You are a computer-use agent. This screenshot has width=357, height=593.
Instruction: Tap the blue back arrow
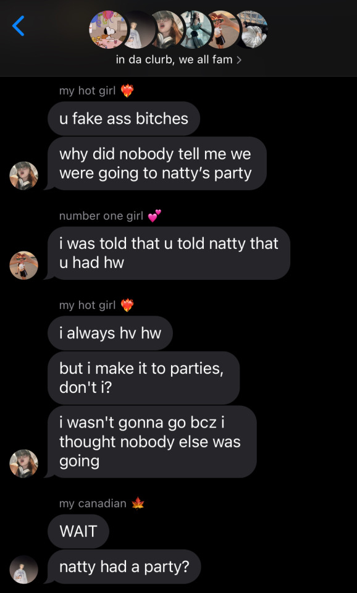pyautogui.click(x=18, y=26)
